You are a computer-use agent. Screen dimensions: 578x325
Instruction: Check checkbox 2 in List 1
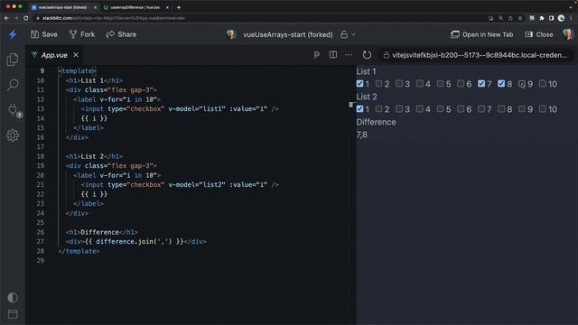click(x=378, y=84)
